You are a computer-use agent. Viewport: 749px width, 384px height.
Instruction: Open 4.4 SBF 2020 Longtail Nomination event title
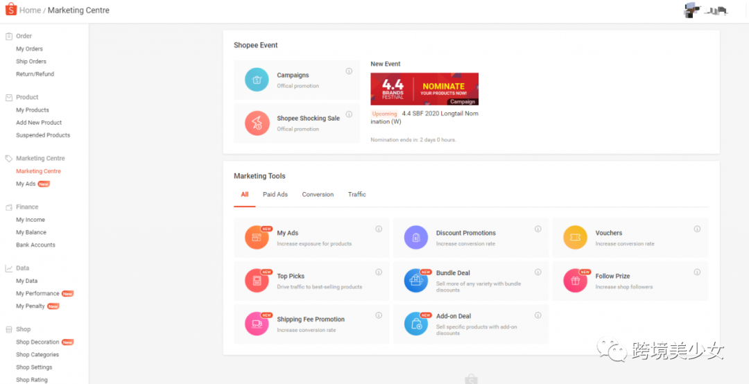click(x=424, y=118)
